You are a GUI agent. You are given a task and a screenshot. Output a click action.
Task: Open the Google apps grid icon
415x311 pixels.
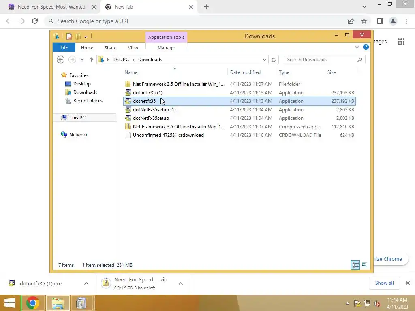(x=401, y=42)
